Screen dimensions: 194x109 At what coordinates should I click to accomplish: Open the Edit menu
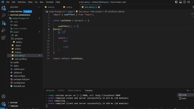click(x=13, y=2)
